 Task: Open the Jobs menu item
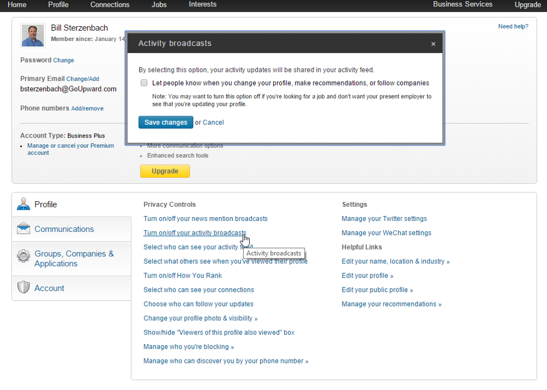pos(159,5)
